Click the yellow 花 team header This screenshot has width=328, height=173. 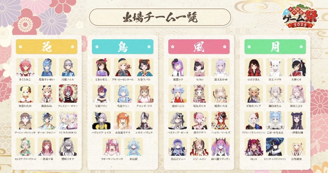tap(47, 47)
